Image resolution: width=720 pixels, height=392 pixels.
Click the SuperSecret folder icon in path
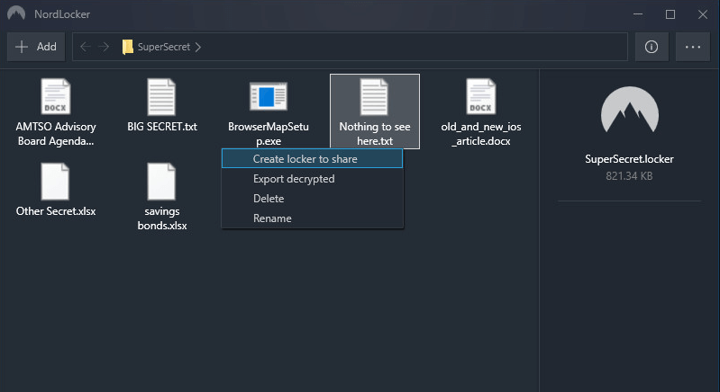[128, 47]
